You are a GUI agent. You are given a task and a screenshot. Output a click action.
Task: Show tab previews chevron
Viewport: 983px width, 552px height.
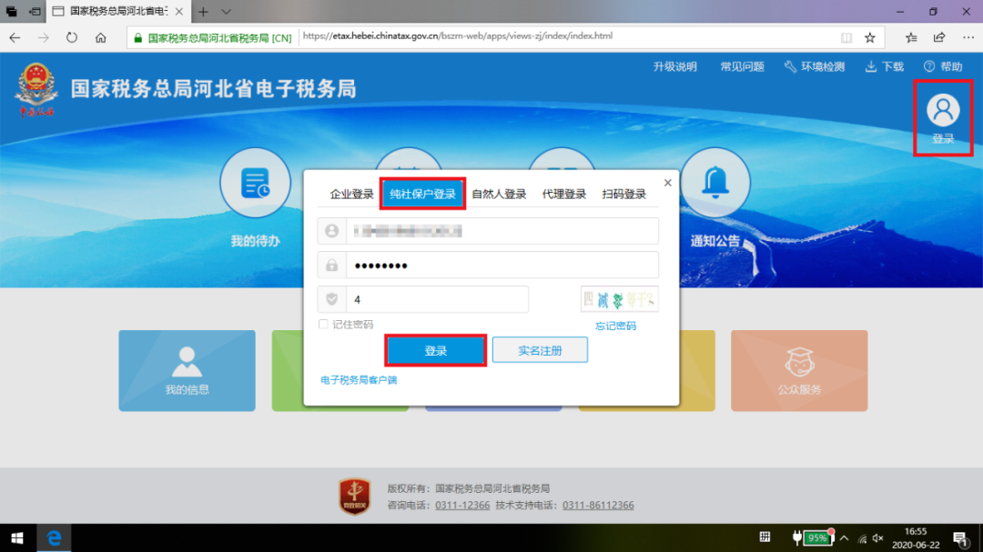coord(227,12)
